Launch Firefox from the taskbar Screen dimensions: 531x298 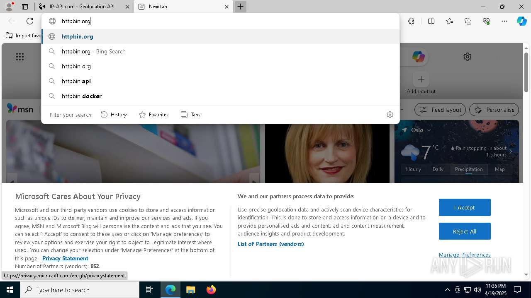(x=211, y=290)
